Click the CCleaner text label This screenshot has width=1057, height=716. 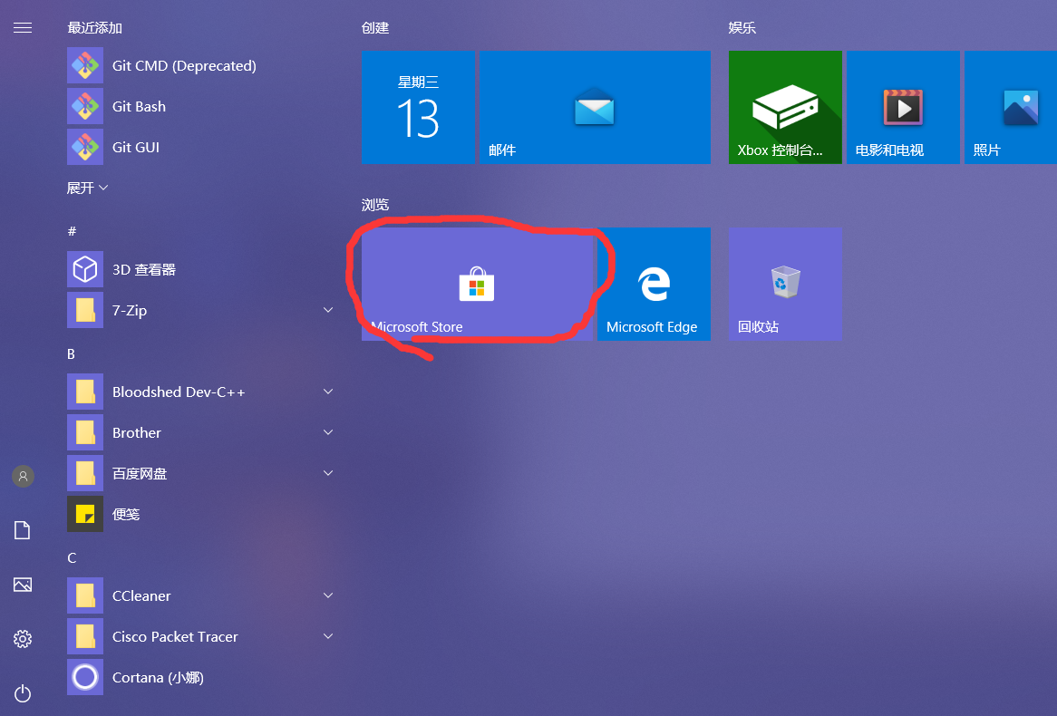pyautogui.click(x=141, y=596)
